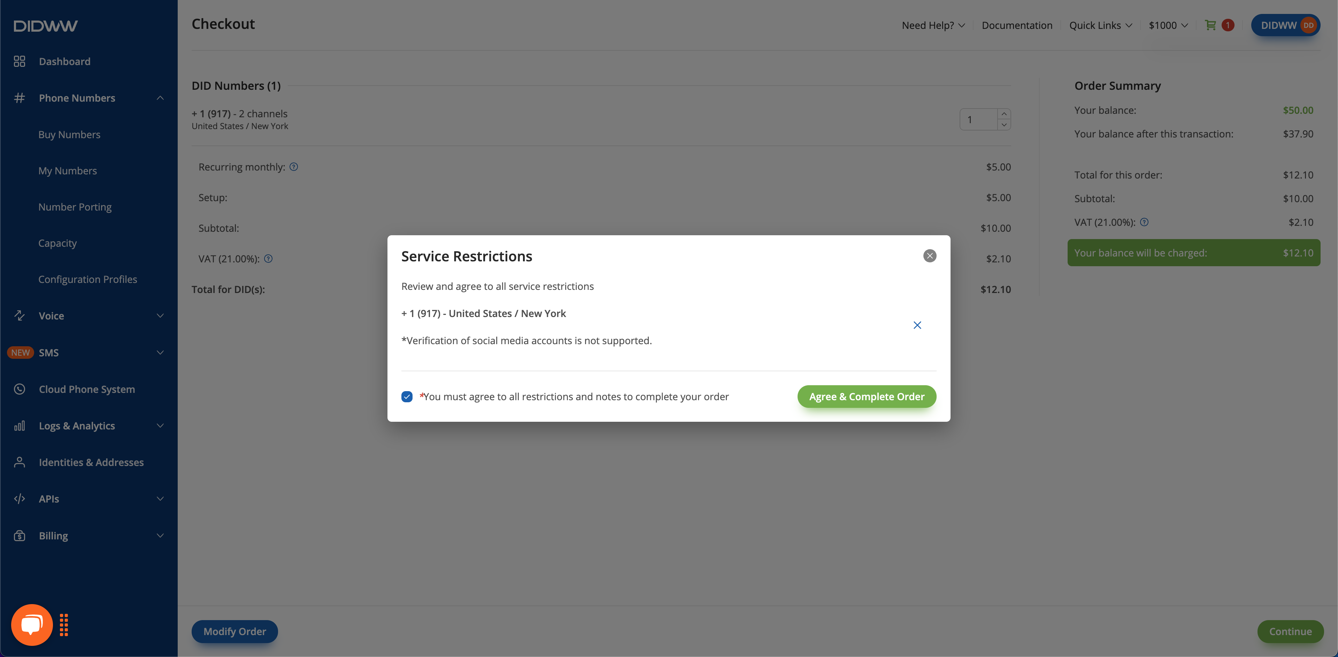1338x657 pixels.
Task: Open My Numbers in the sidebar
Action: pos(68,171)
